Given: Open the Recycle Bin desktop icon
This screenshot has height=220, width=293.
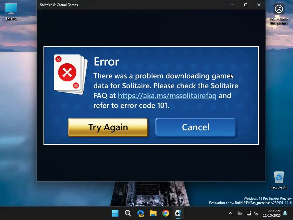Looking at the screenshot, I should pyautogui.click(x=279, y=180).
